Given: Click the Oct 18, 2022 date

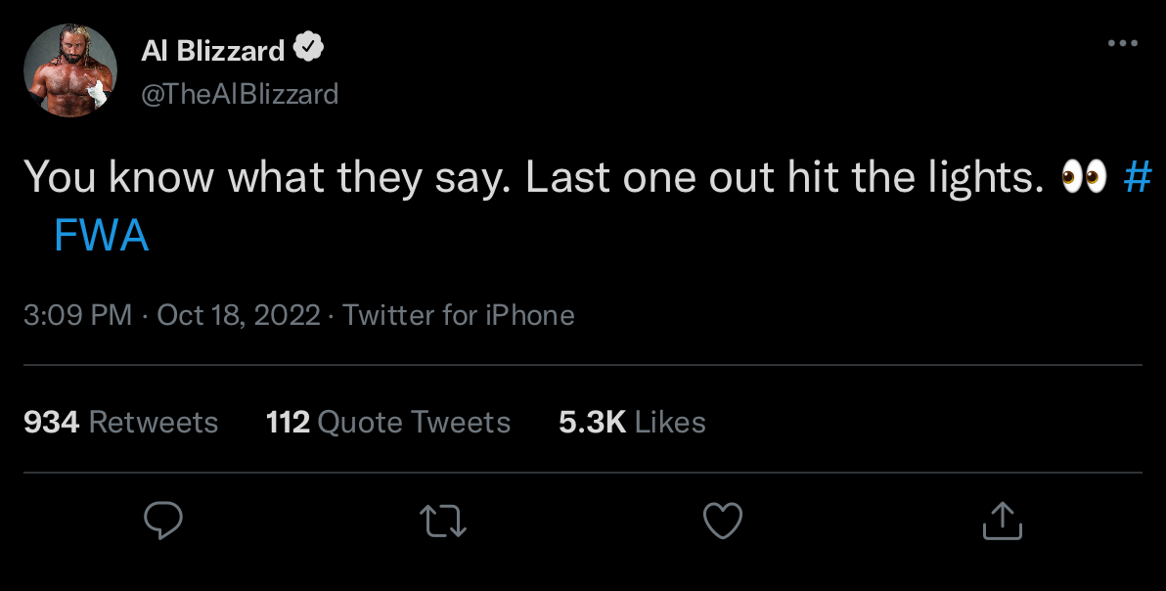Looking at the screenshot, I should click(x=238, y=315).
